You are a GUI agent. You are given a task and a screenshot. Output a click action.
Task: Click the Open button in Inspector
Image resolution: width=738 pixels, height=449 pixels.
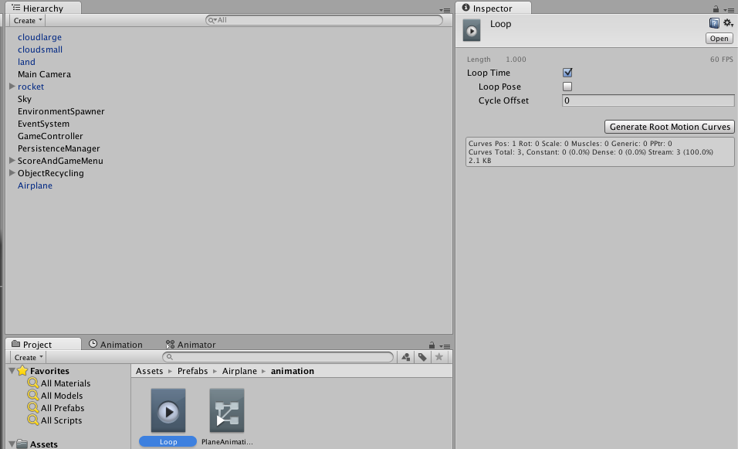tap(719, 39)
